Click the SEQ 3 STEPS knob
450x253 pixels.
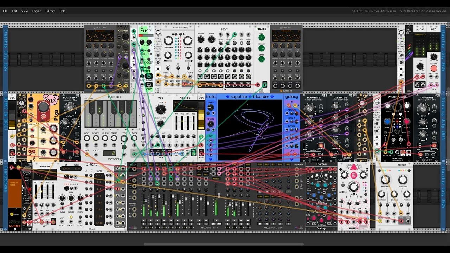212,39
